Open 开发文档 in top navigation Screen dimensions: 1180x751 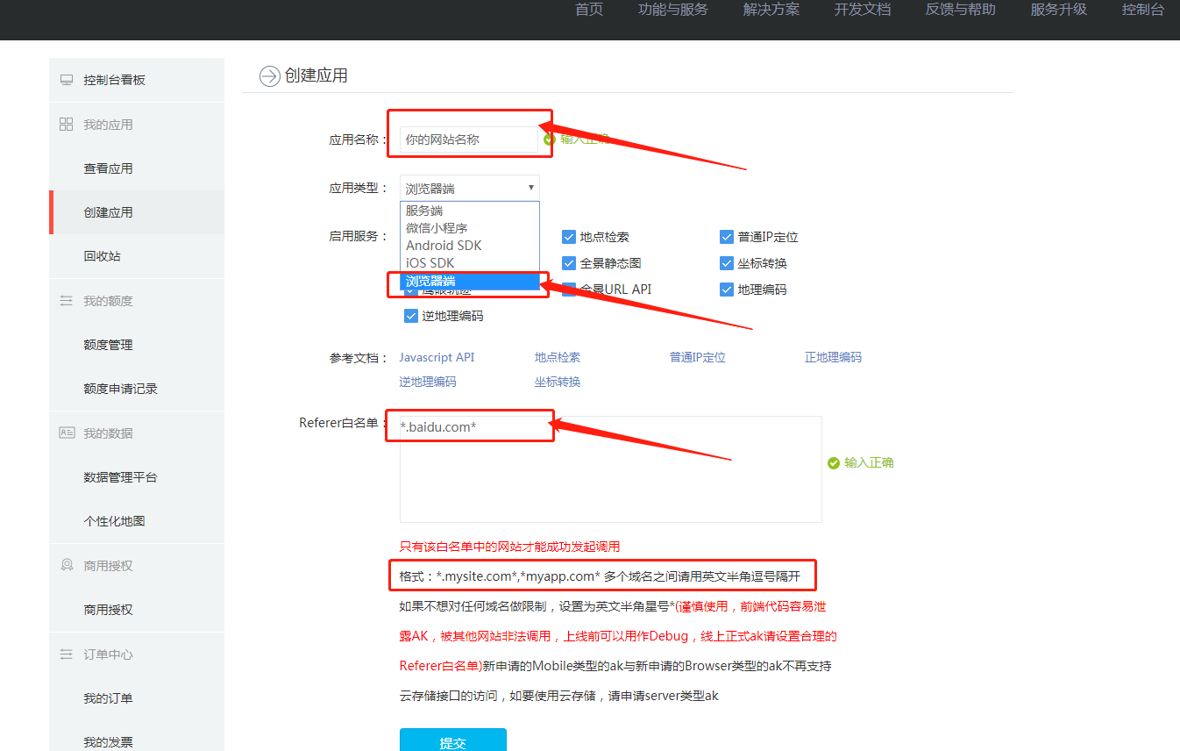pyautogui.click(x=862, y=10)
